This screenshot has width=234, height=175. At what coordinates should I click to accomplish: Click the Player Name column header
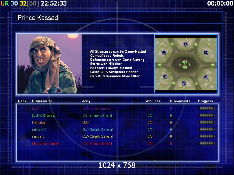tap(42, 101)
